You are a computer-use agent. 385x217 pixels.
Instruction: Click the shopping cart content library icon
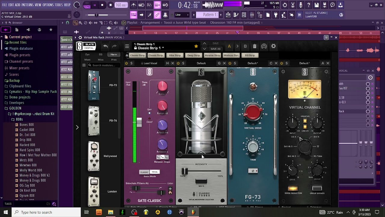pos(299,15)
